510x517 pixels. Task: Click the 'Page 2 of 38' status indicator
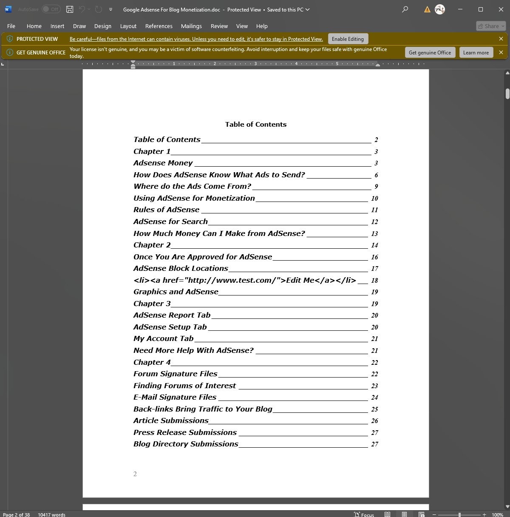(x=16, y=514)
